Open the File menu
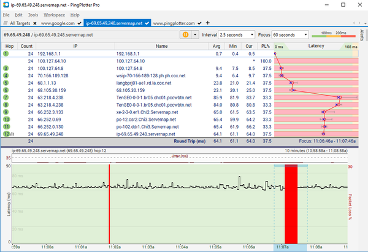Viewport: 368px width, 252px height. (x=6, y=15)
